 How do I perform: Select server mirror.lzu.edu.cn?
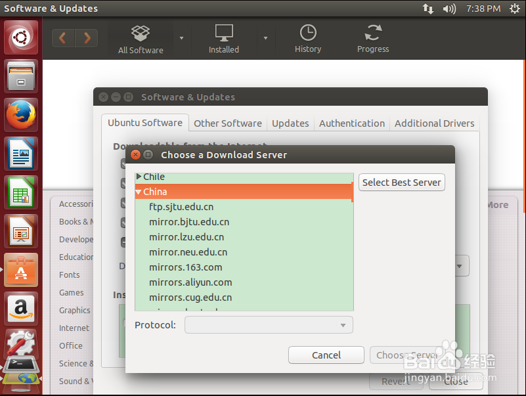[x=244, y=237]
